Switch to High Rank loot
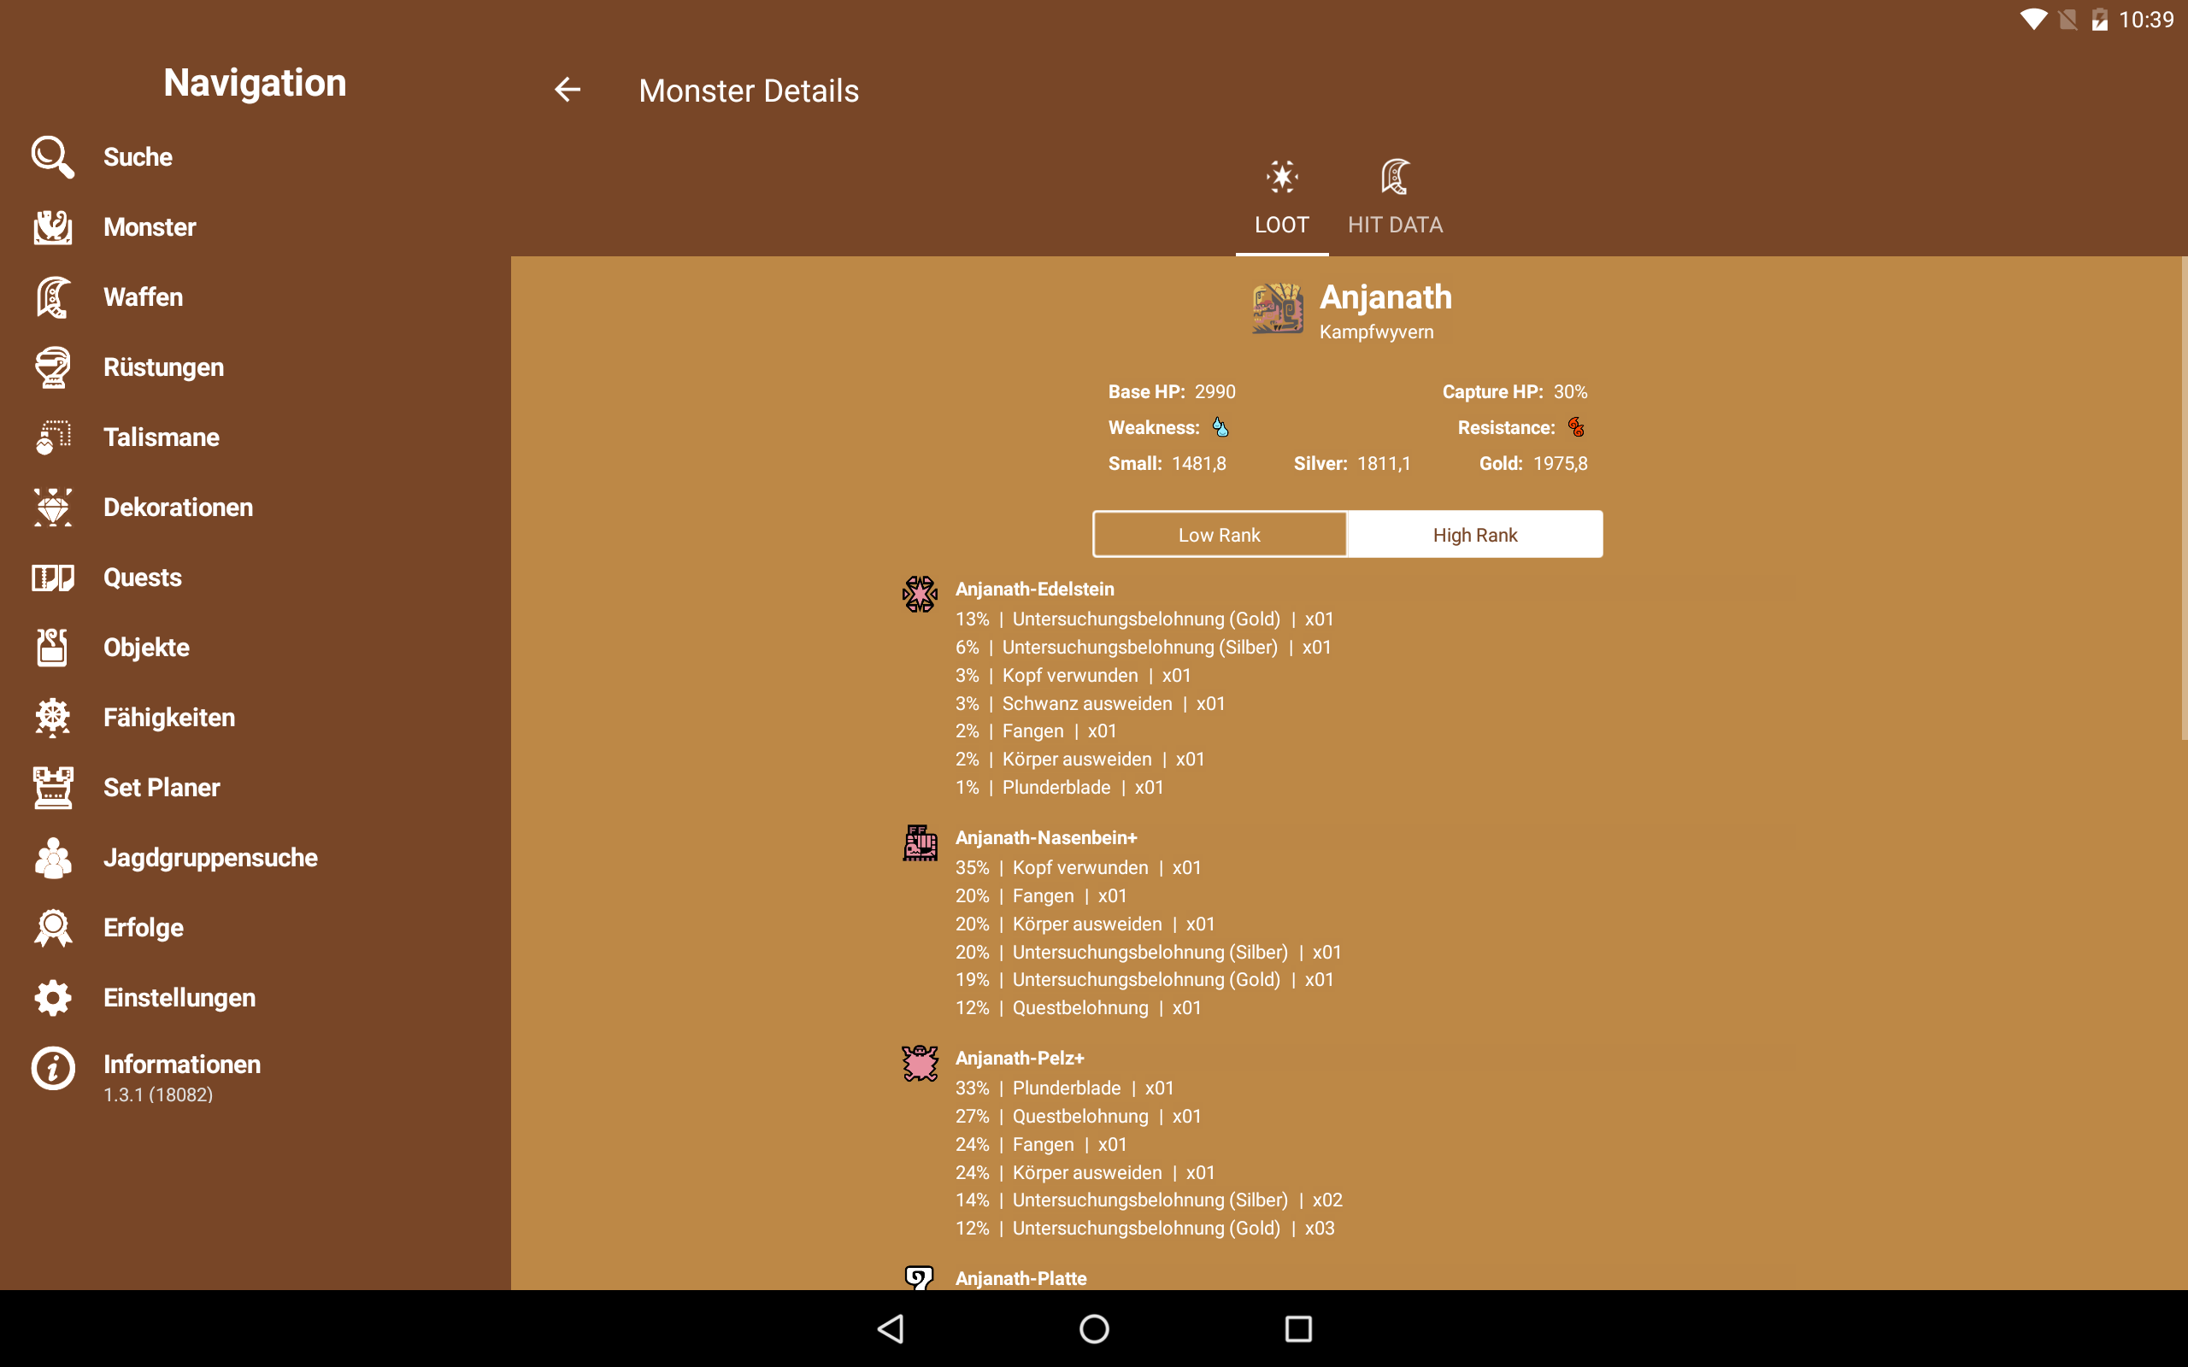 1474,534
